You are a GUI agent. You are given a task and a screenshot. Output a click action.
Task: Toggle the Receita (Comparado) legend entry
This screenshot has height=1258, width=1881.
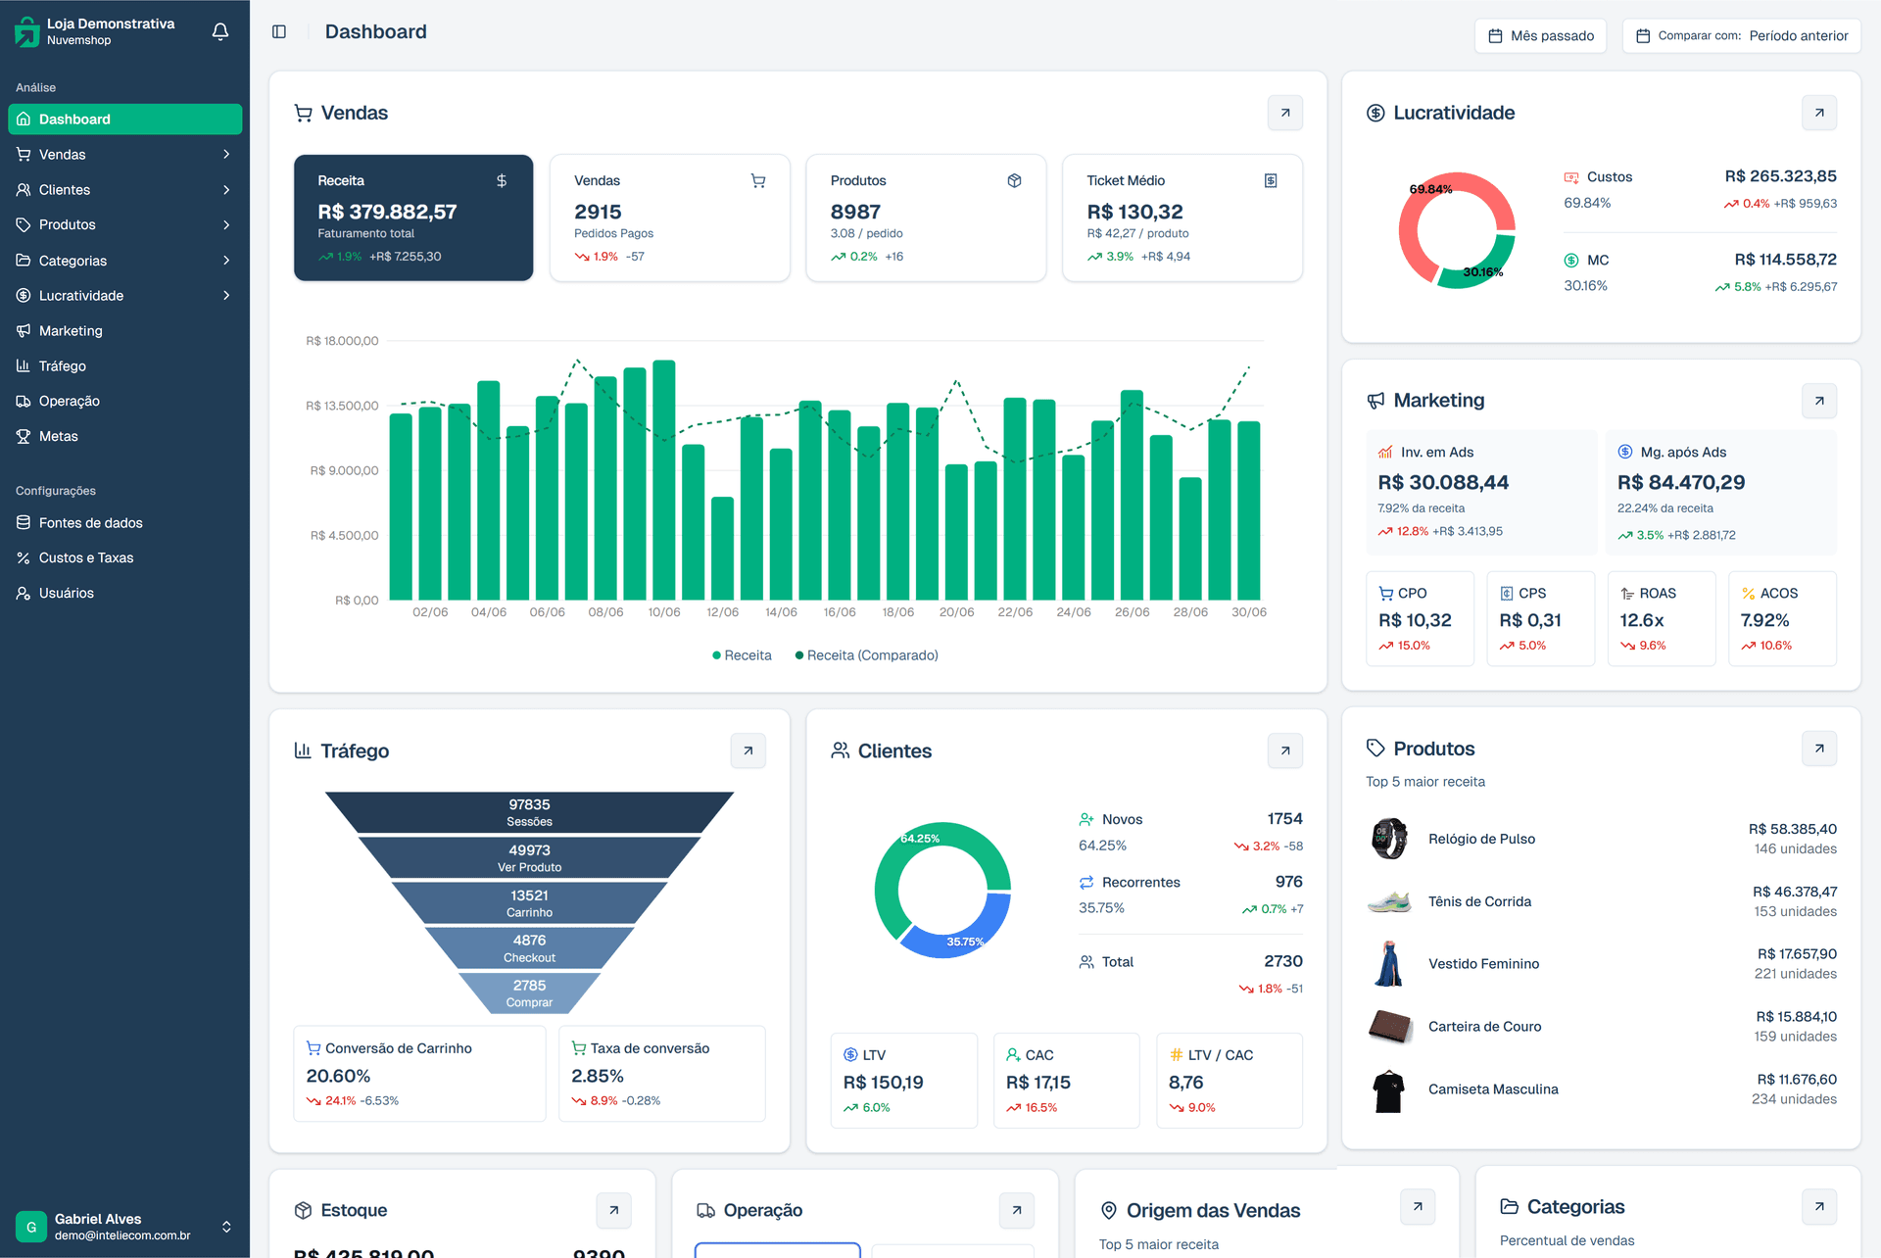(866, 654)
